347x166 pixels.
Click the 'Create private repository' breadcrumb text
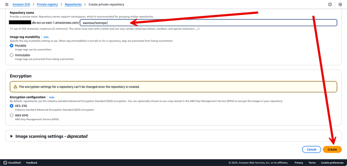click(106, 5)
